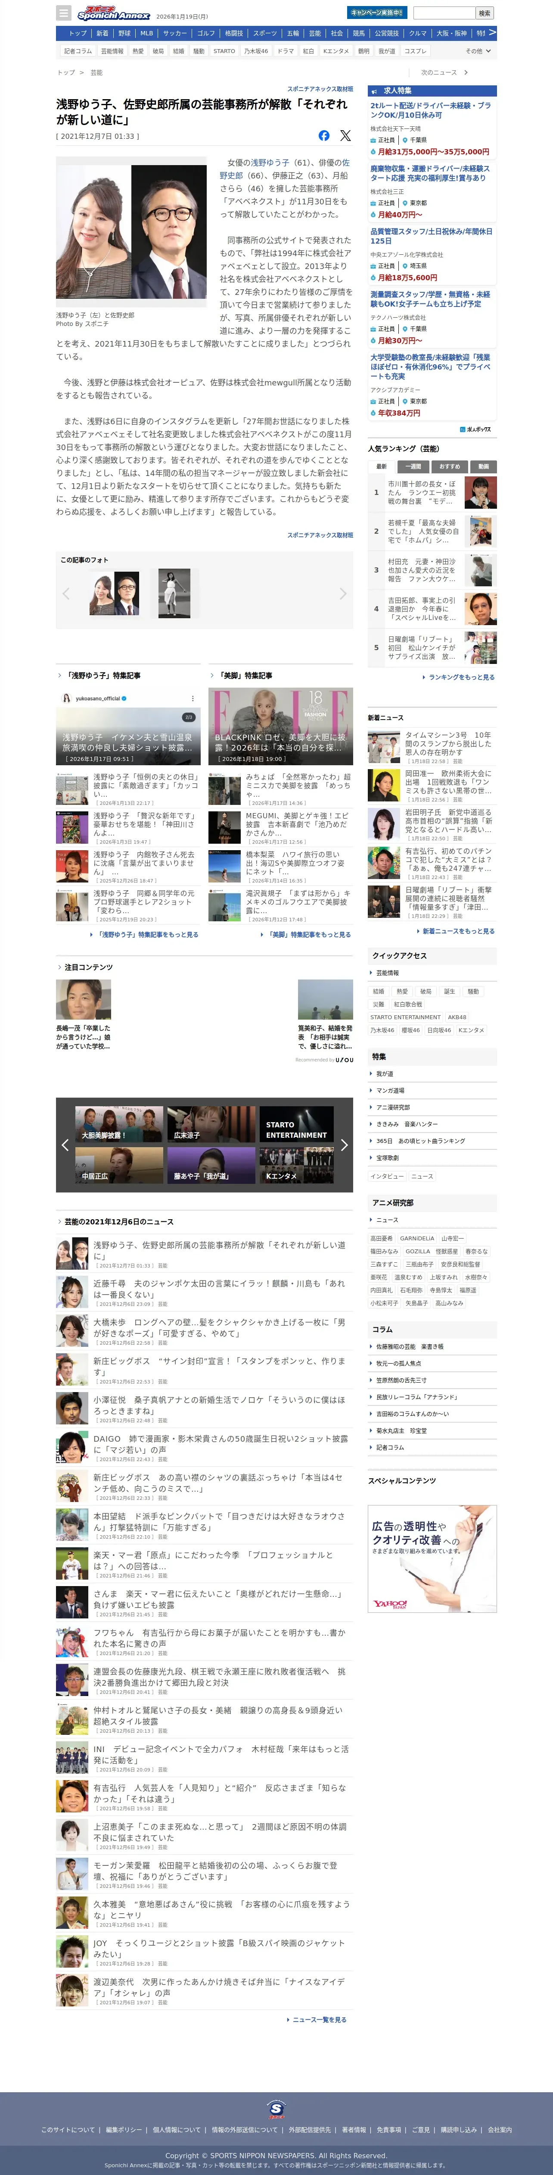This screenshot has height=2175, width=553.
Task: Go to 次のニュース chevron link
Action: [x=444, y=72]
